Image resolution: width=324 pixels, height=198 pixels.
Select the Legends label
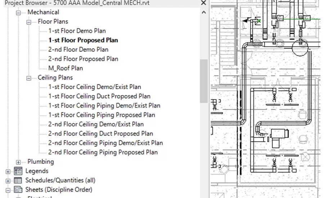[x=37, y=171]
